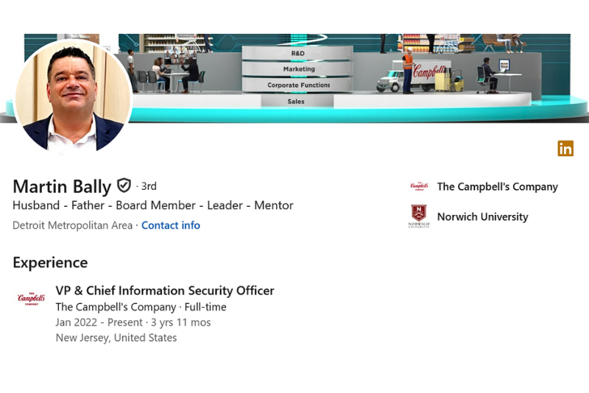589x393 pixels.
Task: Select the Marketing label in the banner
Action: (x=298, y=69)
